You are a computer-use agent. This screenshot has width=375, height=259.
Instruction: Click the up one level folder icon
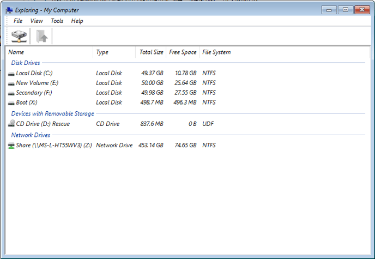(x=41, y=37)
